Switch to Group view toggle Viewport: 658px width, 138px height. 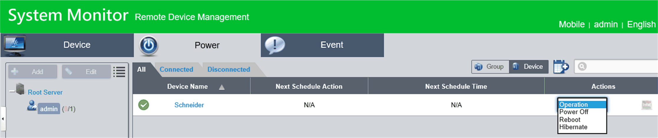[490, 67]
